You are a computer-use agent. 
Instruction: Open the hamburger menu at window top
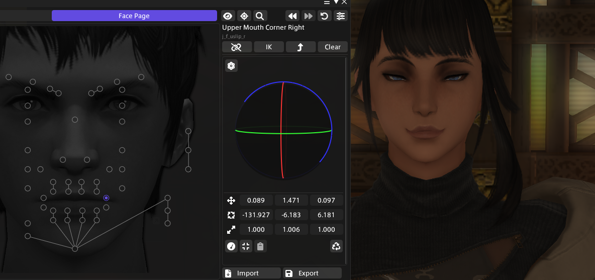327,3
